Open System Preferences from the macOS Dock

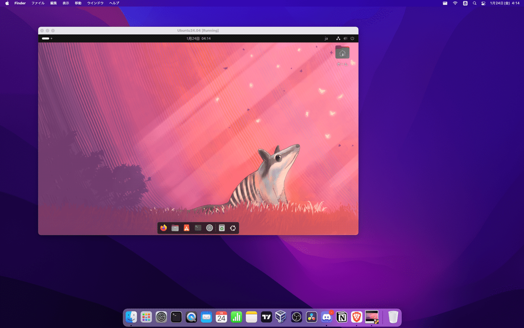point(162,317)
